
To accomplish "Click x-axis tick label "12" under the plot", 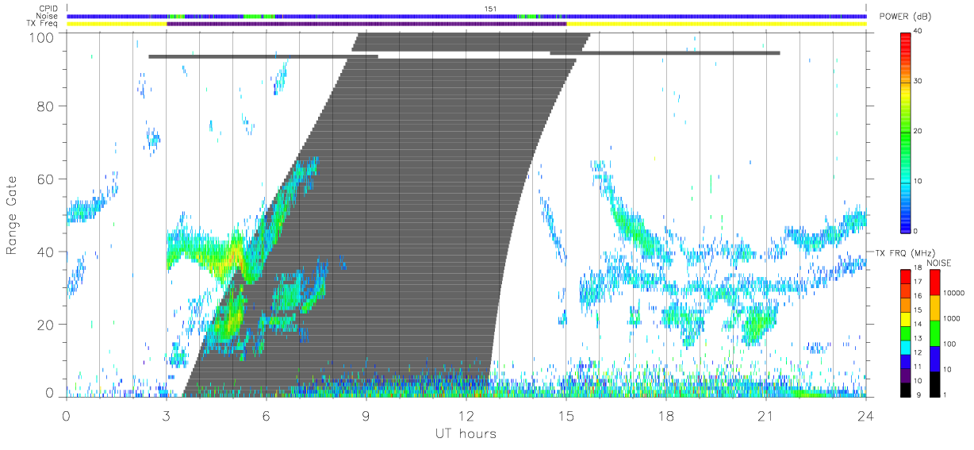I will point(466,416).
